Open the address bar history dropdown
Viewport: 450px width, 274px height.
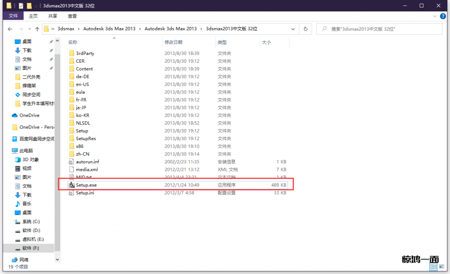coord(294,29)
